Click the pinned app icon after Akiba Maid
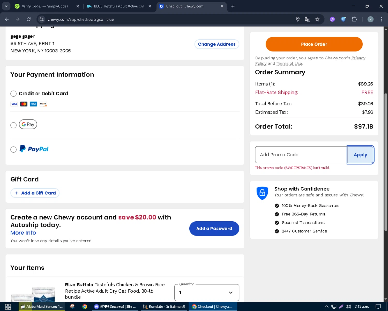This screenshot has width=388, height=311. point(72,307)
